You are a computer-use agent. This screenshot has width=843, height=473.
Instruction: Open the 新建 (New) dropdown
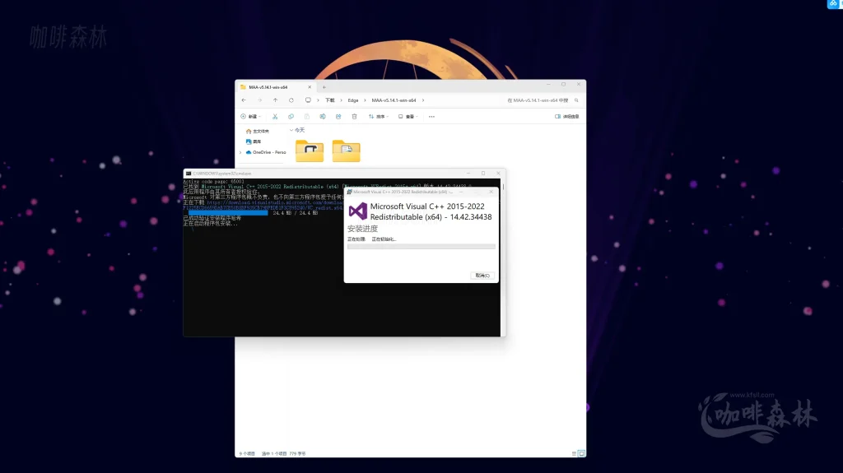coord(250,117)
